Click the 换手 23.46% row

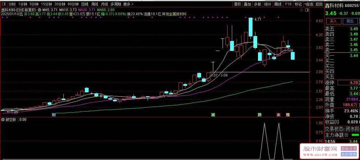tap(342, 111)
